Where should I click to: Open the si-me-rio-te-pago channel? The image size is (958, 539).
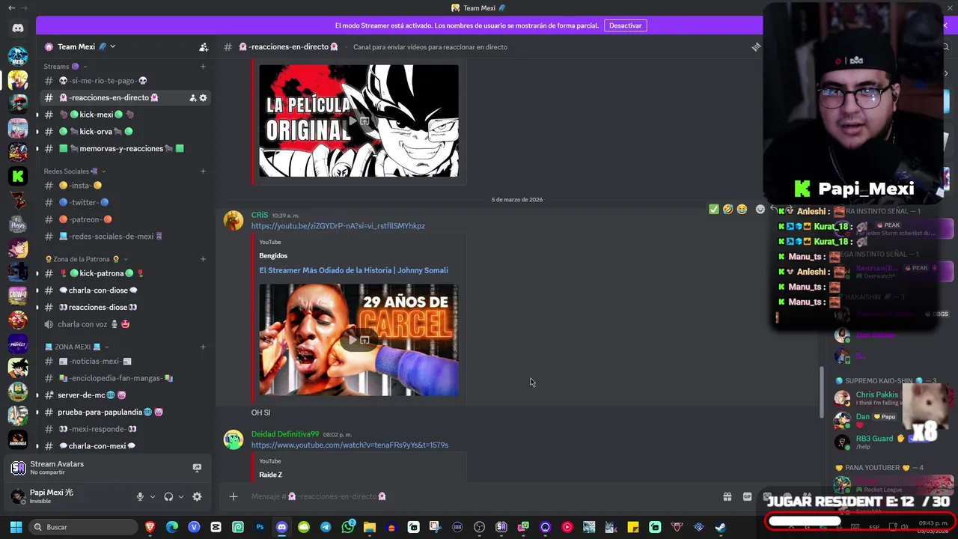tap(125, 81)
